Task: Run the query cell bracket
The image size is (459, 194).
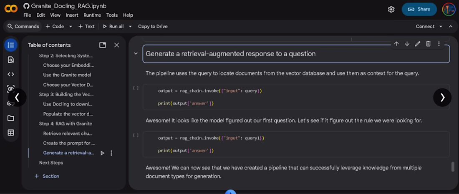Action: (136, 88)
